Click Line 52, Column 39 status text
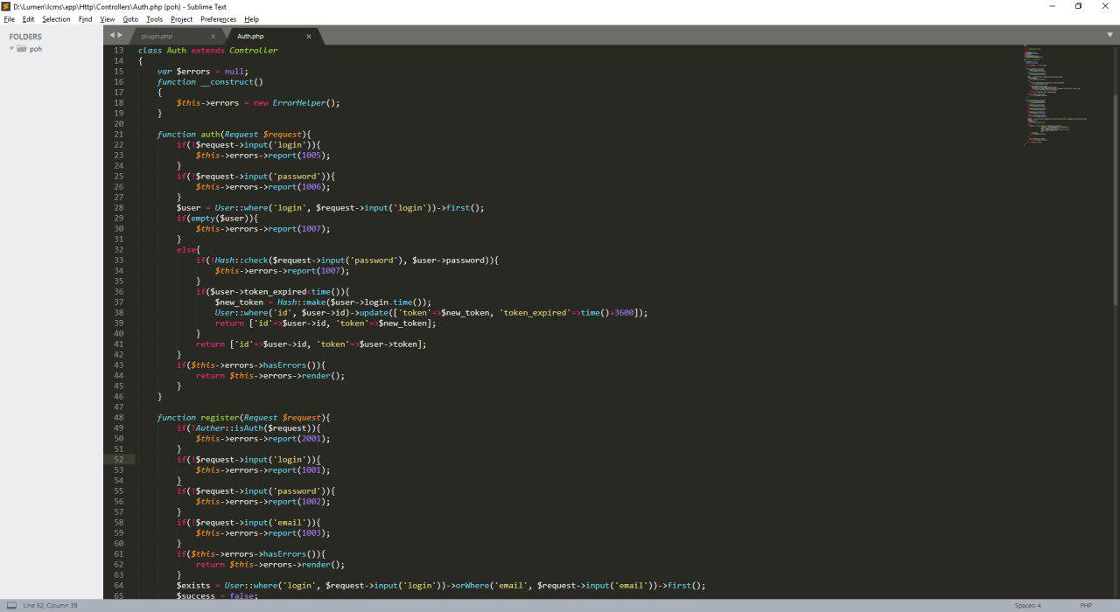1120x612 pixels. (50, 605)
